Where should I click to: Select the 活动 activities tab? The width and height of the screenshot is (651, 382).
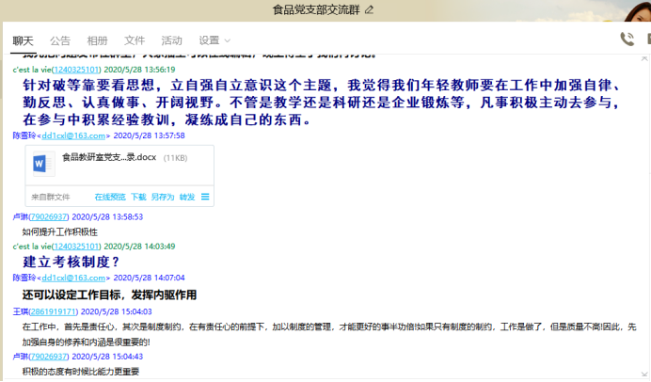172,40
